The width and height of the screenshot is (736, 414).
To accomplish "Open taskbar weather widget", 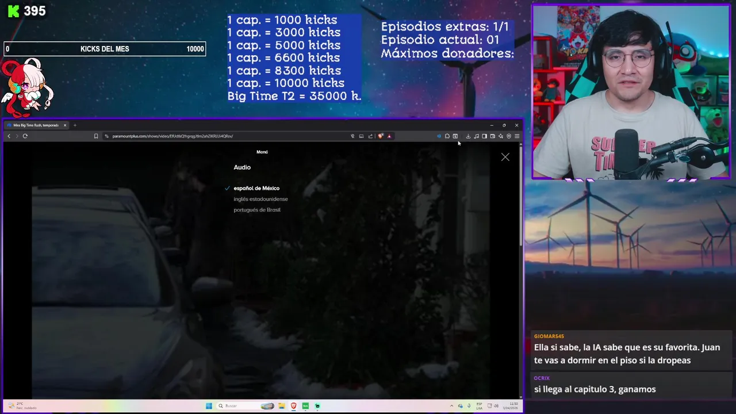I will pyautogui.click(x=23, y=406).
